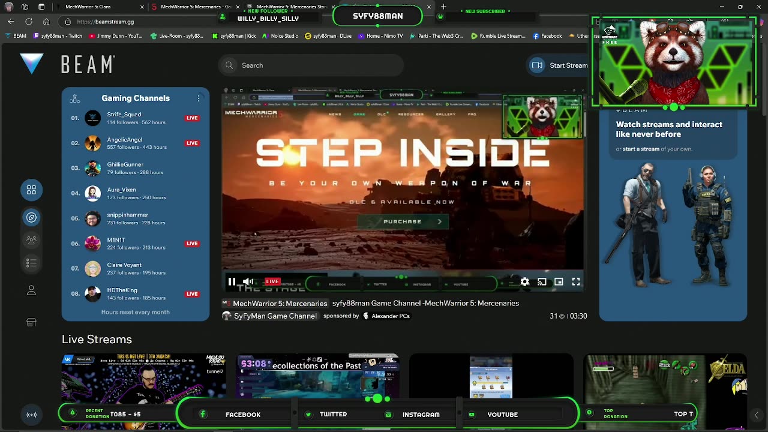The width and height of the screenshot is (768, 432).
Task: Enter fullscreen on the video player
Action: (576, 281)
